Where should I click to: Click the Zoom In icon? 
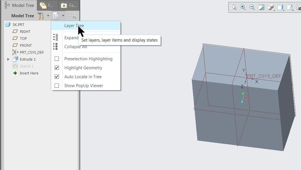click(x=243, y=7)
